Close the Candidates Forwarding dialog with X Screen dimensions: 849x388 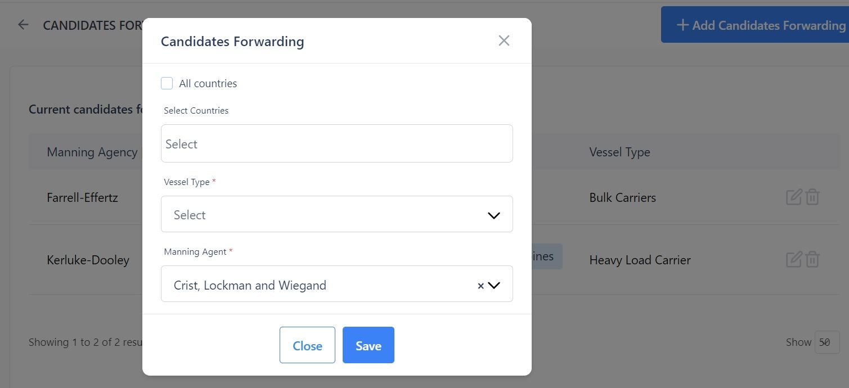tap(504, 40)
